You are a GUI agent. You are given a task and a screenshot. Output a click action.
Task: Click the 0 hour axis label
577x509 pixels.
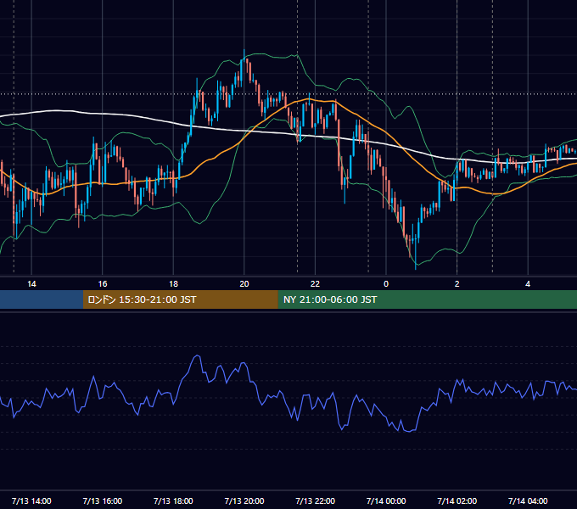click(386, 284)
